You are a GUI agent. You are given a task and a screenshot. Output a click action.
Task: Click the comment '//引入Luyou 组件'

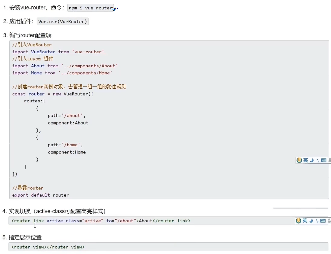click(33, 59)
